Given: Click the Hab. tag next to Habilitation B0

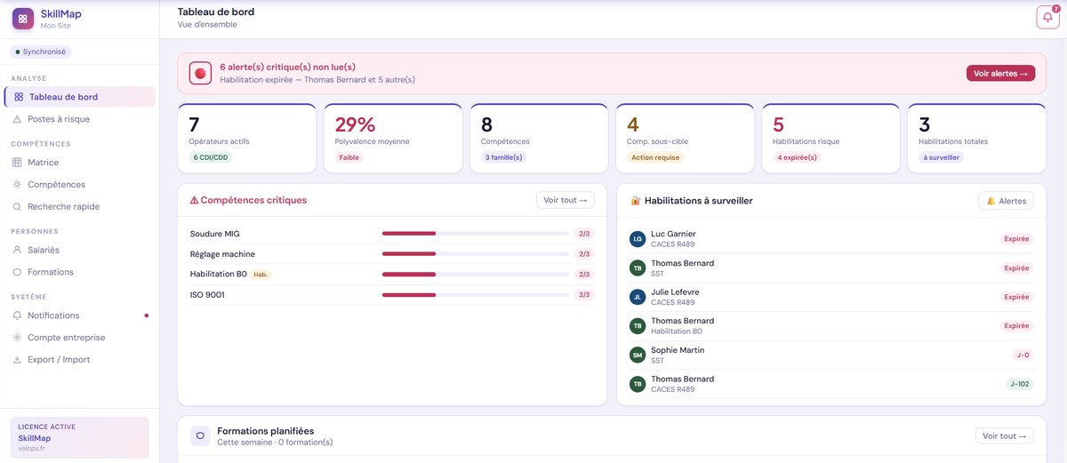Looking at the screenshot, I should click(261, 275).
